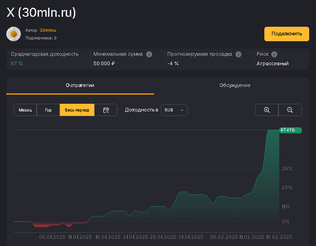Open the RUB currency dropdown
The height and width of the screenshot is (246, 316).
tap(174, 110)
